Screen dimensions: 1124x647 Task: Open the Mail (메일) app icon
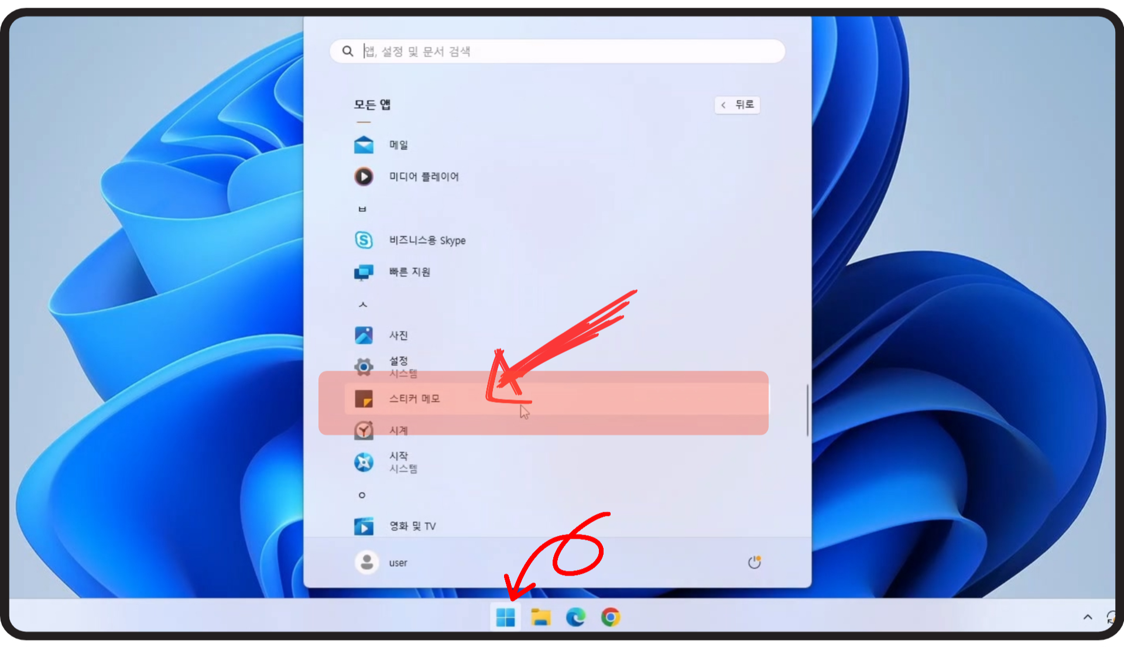pos(364,145)
